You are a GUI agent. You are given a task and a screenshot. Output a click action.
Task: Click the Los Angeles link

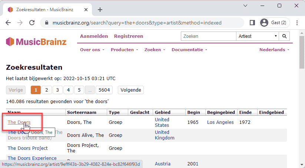pyautogui.click(x=221, y=122)
